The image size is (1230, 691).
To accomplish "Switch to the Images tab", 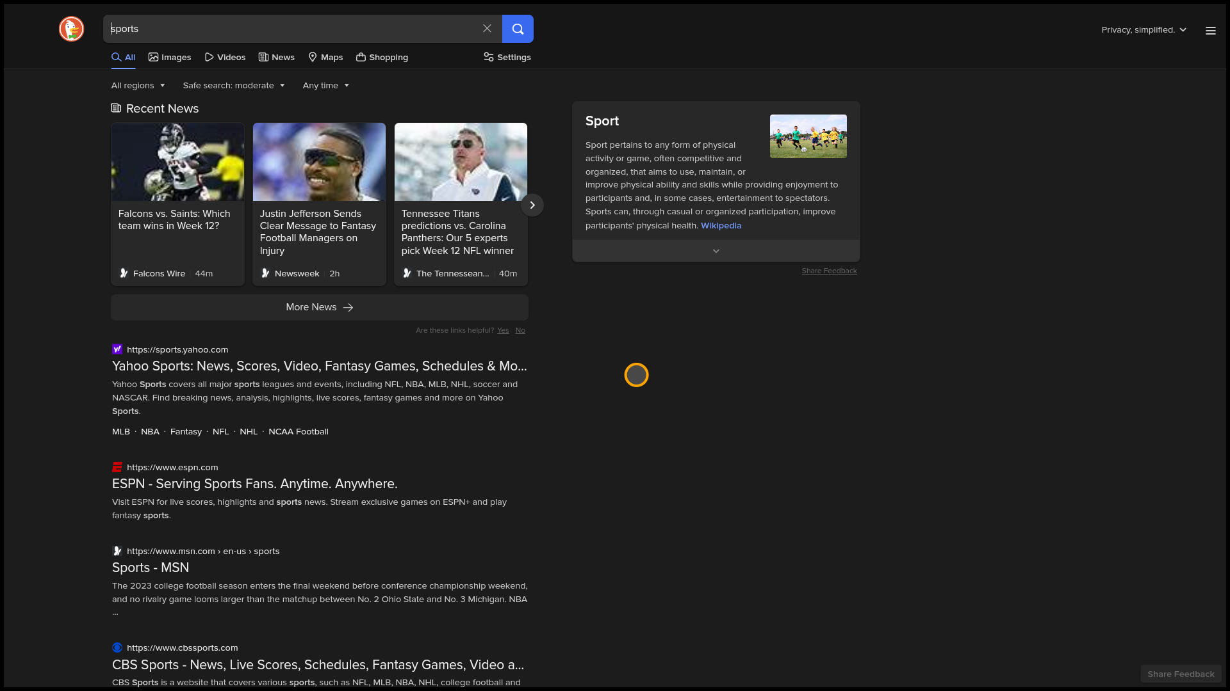I will [170, 57].
